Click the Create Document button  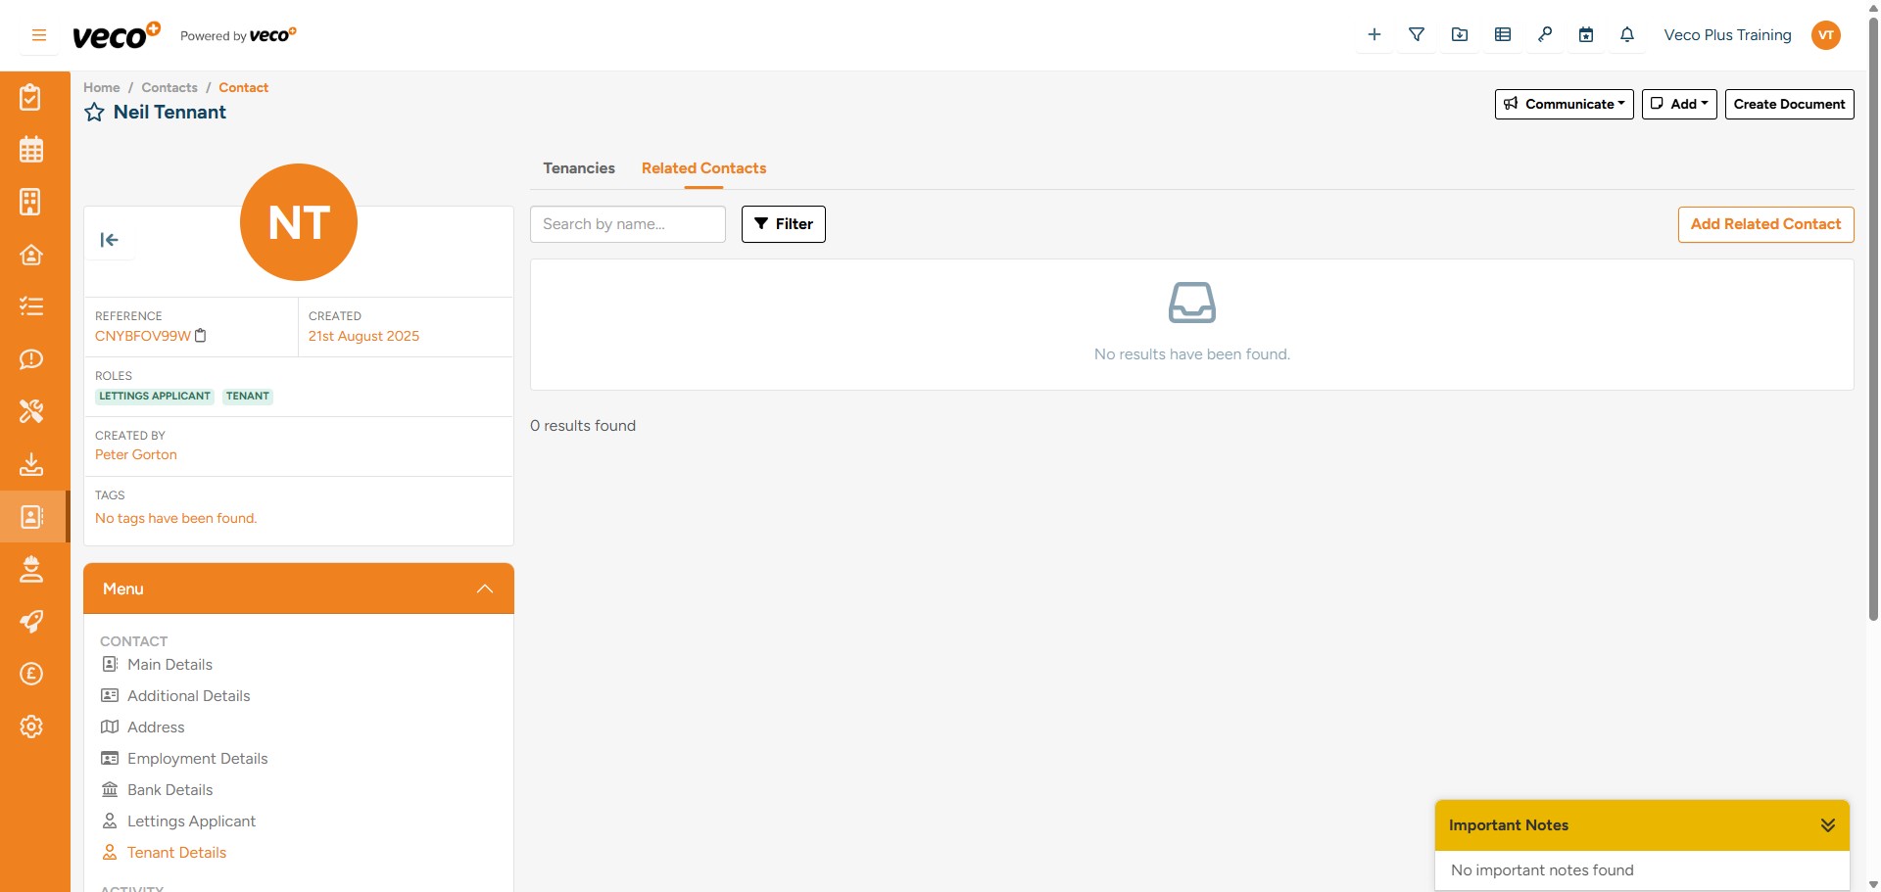[1789, 104]
